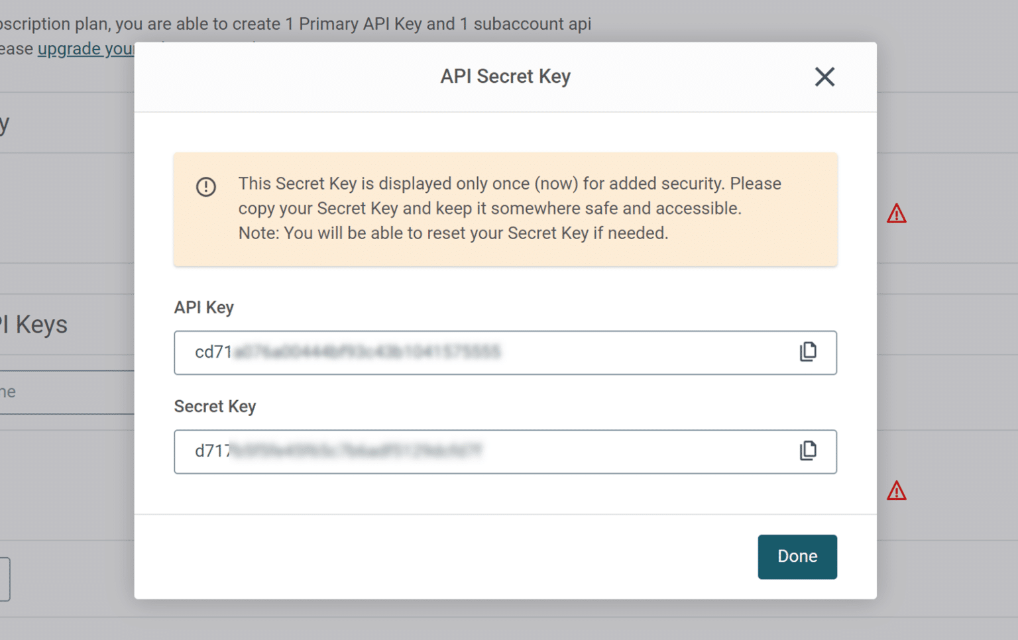Click the duplicate-pages copy icon in the API Key row
Viewport: 1018px width, 640px height.
808,352
